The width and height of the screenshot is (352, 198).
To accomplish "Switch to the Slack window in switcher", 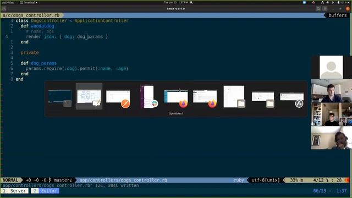I will 149,96.
